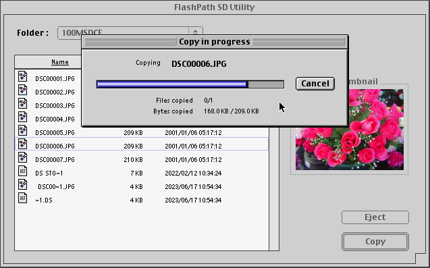Image resolution: width=430 pixels, height=268 pixels.
Task: Select file name ~1.DS
Action: tap(44, 200)
